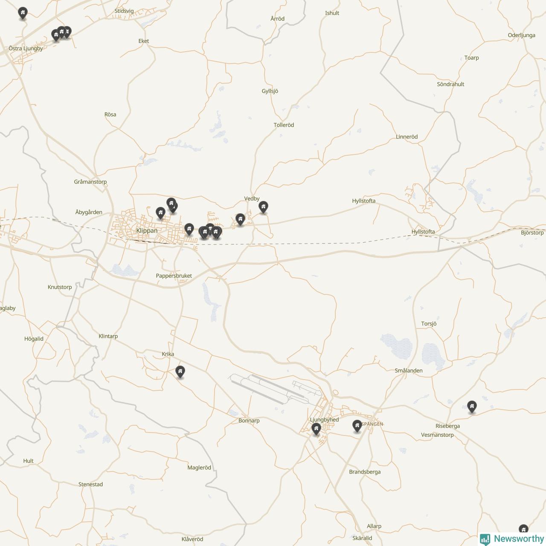Click the Klippan town label
Viewport: 546px width, 546px height.
147,231
